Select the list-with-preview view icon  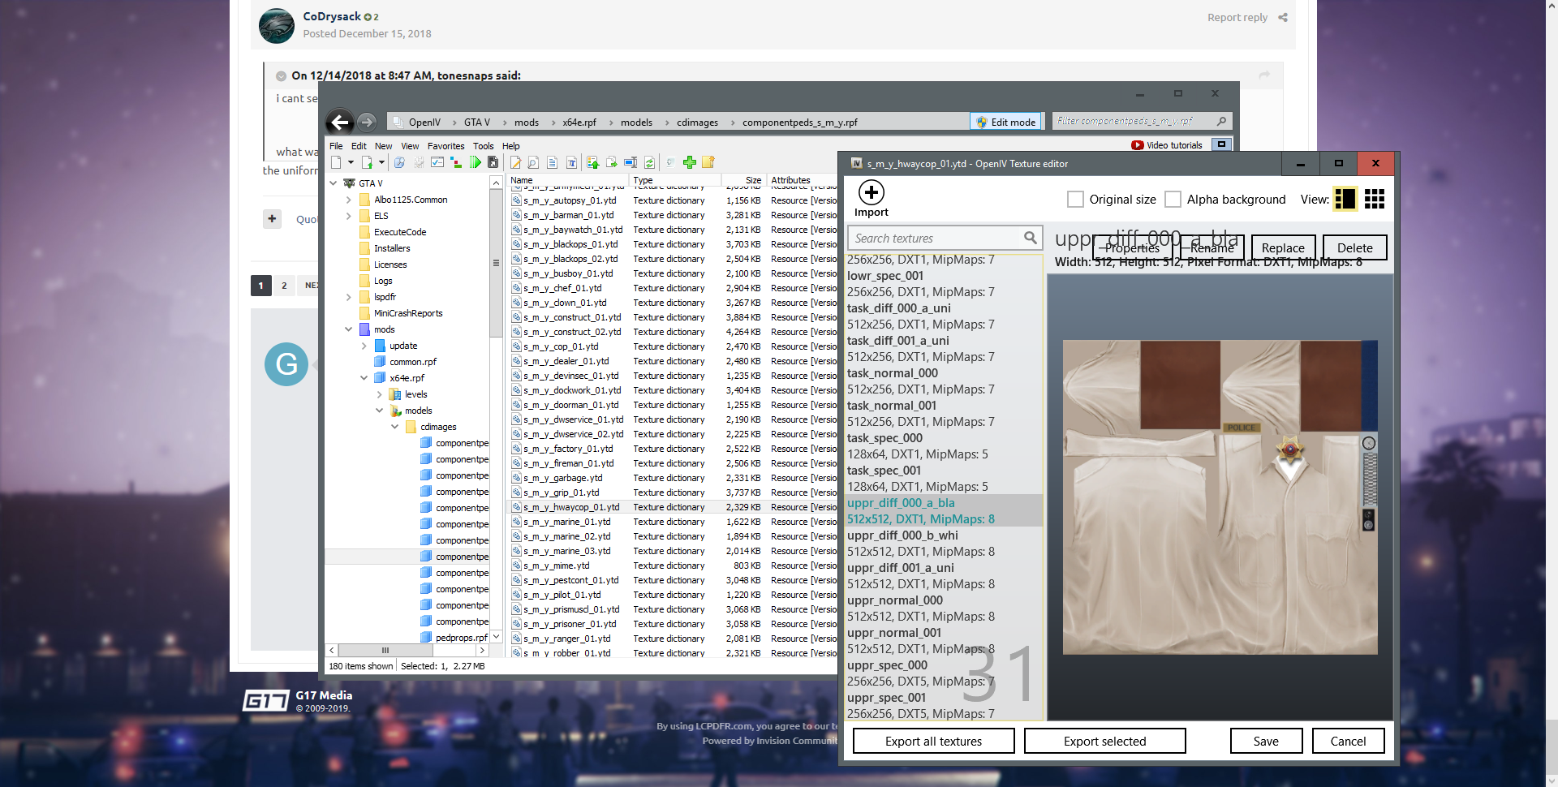(1345, 199)
